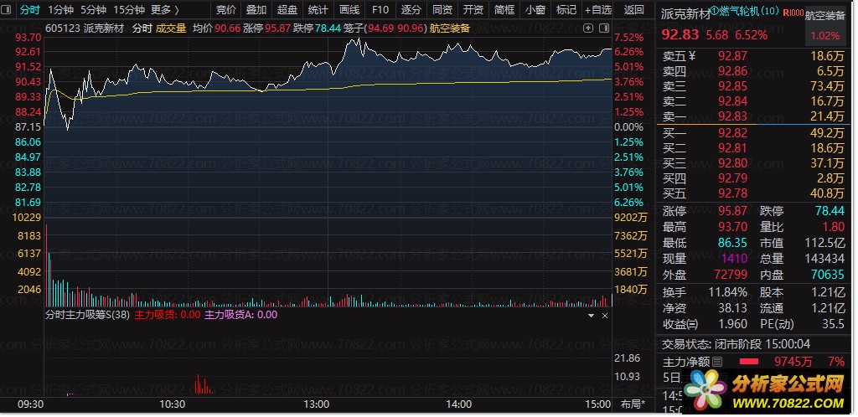Screen dimensions: 858x417
Task: Click the 分时主力吸筹S(38) indicator name
Action: point(87,316)
